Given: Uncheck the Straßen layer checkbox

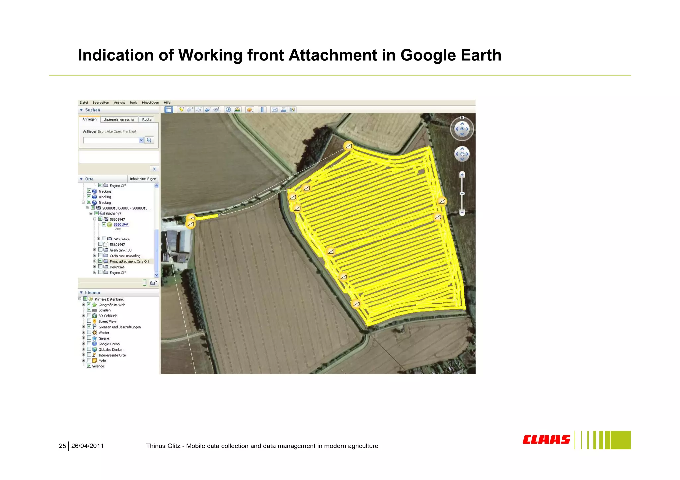Looking at the screenshot, I should click(x=89, y=310).
